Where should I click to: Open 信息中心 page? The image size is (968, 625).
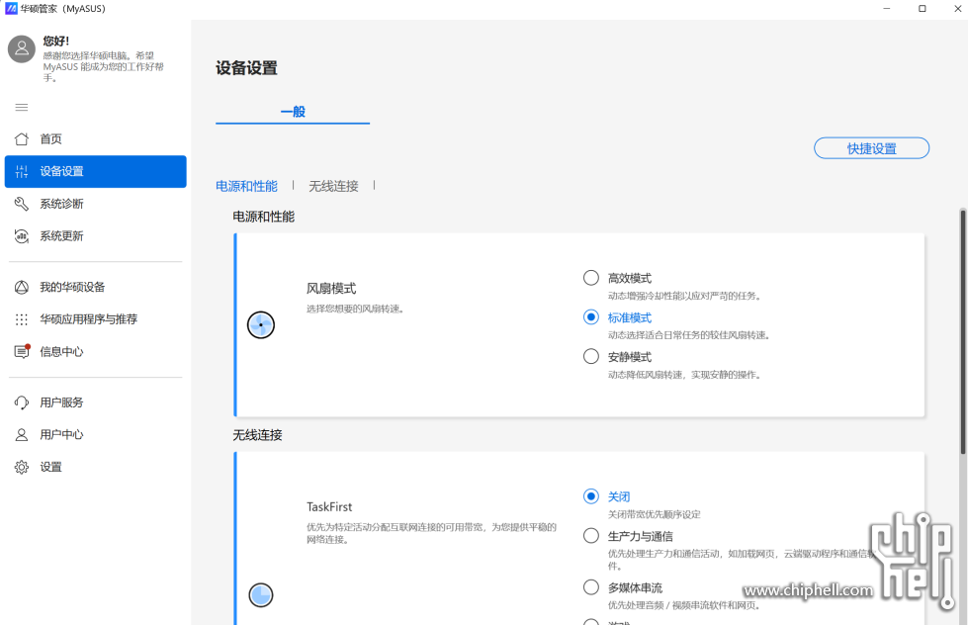click(x=95, y=351)
